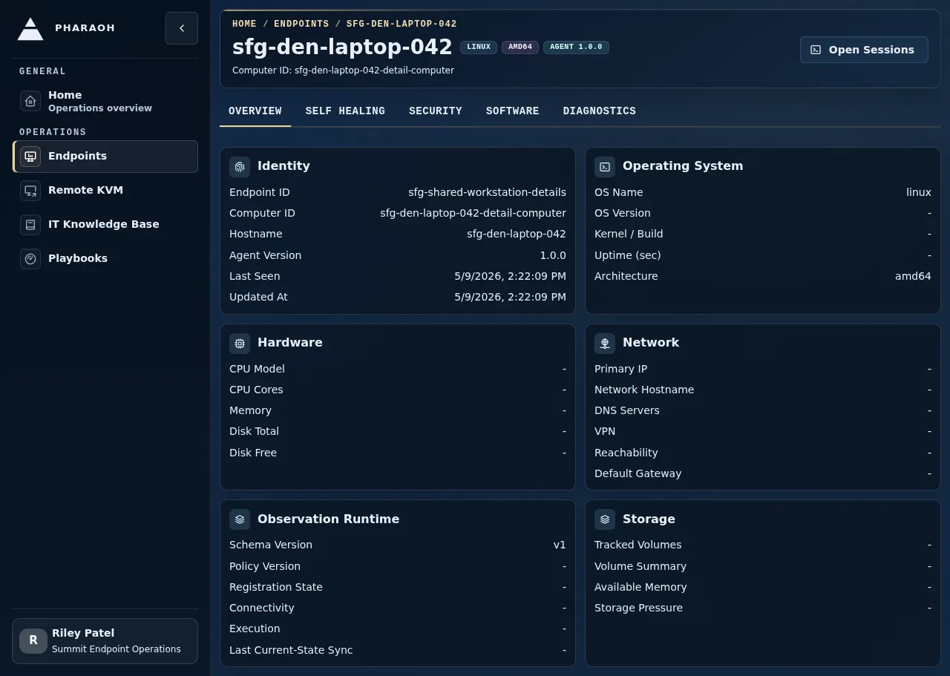This screenshot has width=950, height=676.
Task: Click the AGENT 1.0.0 badge
Action: coord(576,47)
